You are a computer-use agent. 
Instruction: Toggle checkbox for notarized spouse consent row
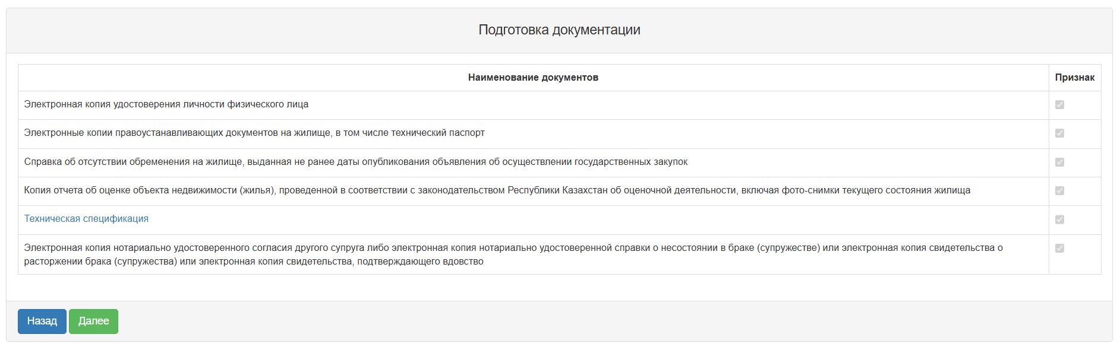tap(1059, 249)
